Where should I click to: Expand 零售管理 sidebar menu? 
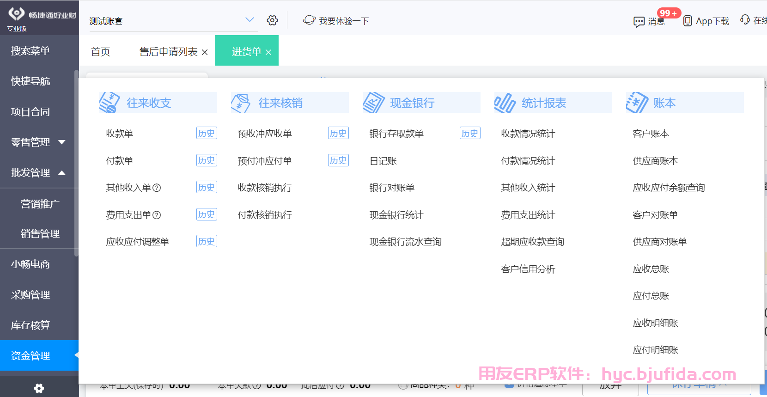click(x=62, y=142)
